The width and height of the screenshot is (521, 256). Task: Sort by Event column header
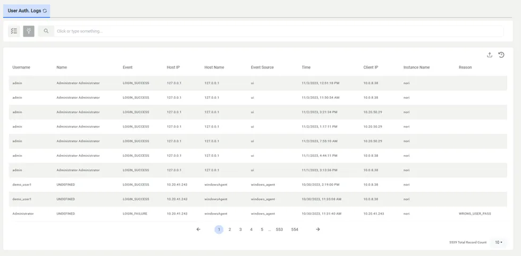pos(128,67)
